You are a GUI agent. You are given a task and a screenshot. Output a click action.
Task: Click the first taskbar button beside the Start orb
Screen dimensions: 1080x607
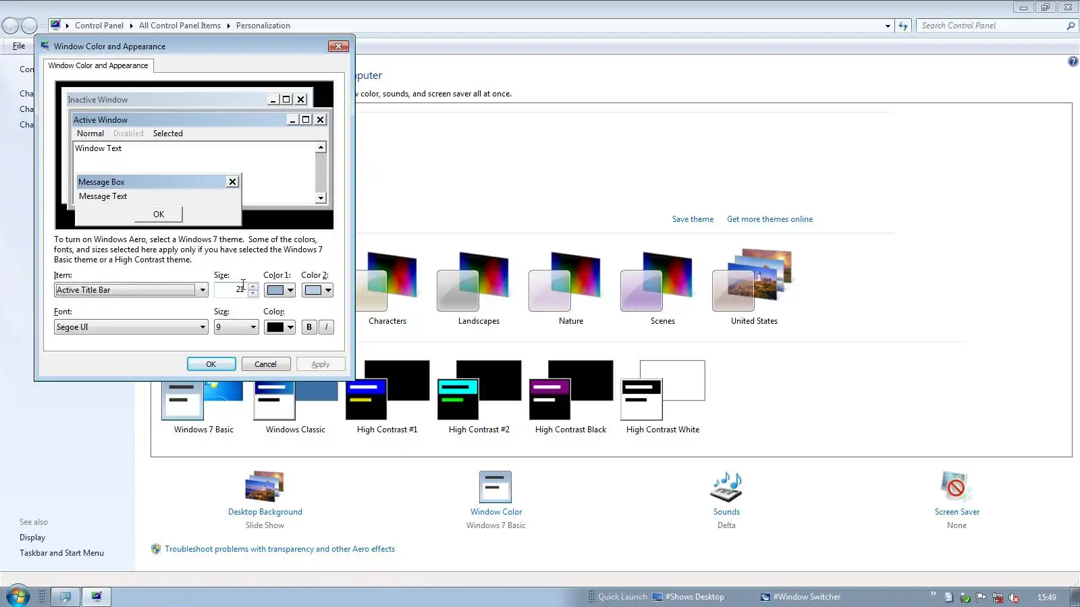tap(65, 597)
